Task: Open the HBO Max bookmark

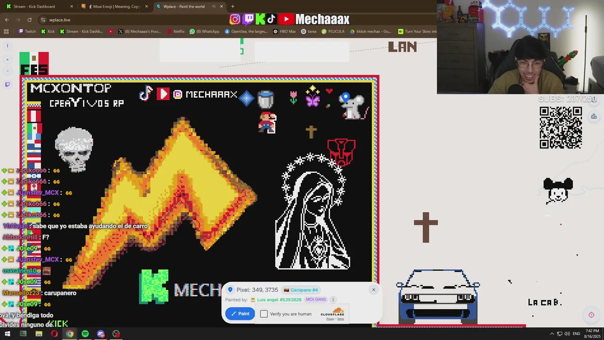Action: pos(285,32)
